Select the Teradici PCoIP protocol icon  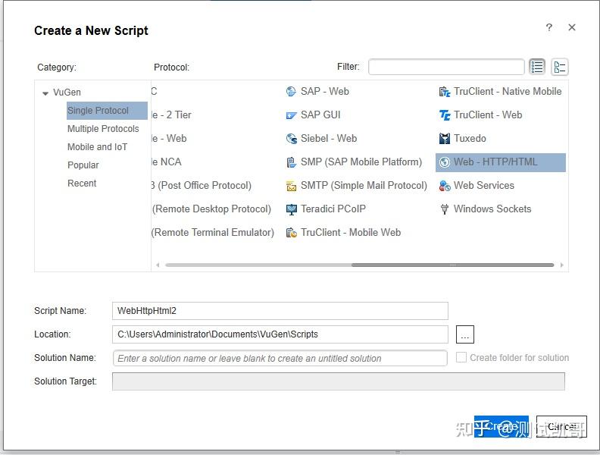[291, 209]
